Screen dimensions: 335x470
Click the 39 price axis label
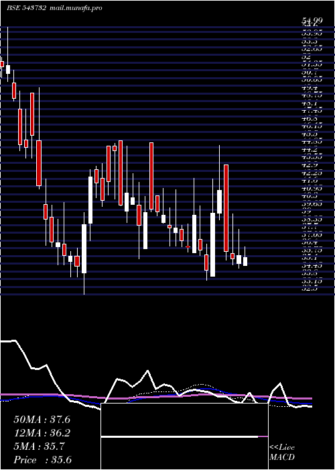(x=306, y=211)
